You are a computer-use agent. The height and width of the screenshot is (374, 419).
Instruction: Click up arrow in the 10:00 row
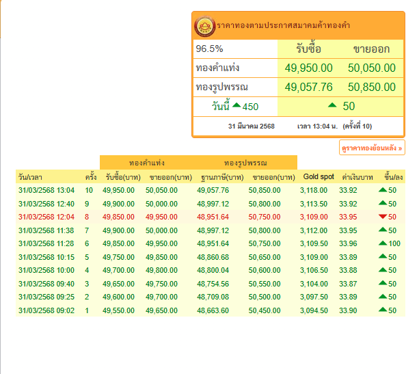383,270
